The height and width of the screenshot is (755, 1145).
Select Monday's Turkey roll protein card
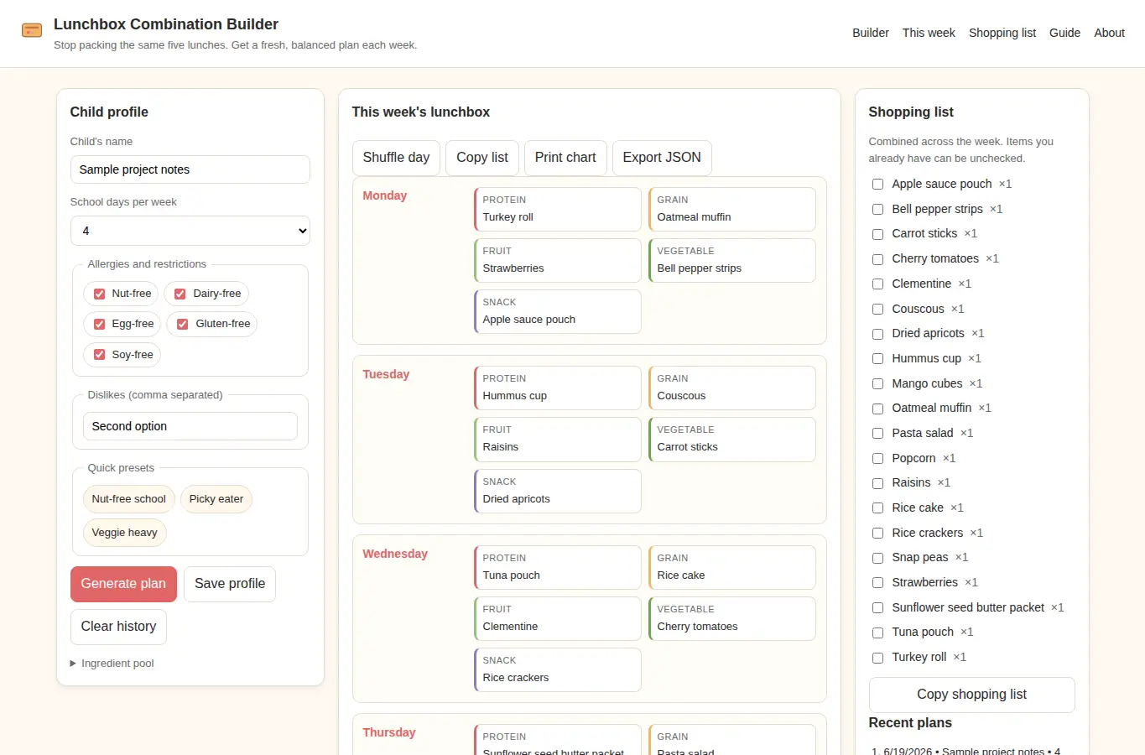[558, 209]
